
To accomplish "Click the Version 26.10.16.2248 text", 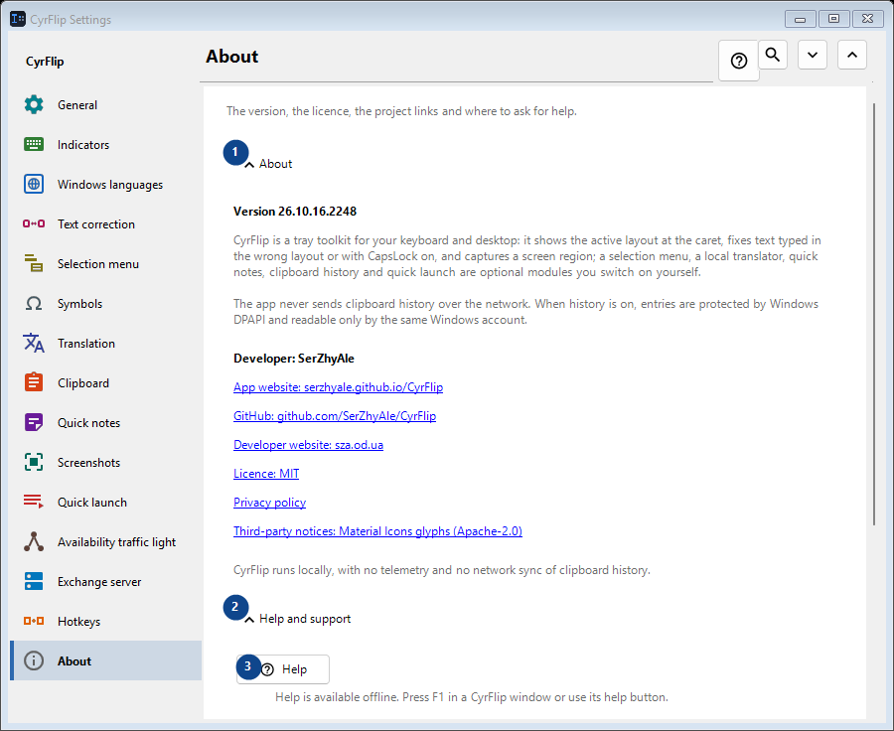I will coord(295,212).
